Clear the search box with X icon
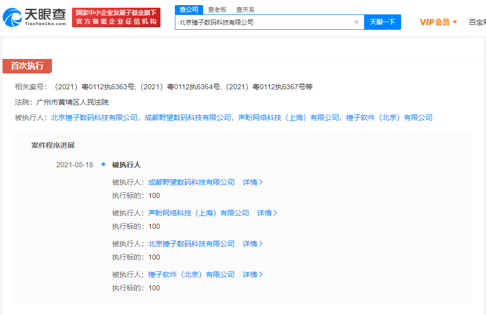 click(356, 22)
